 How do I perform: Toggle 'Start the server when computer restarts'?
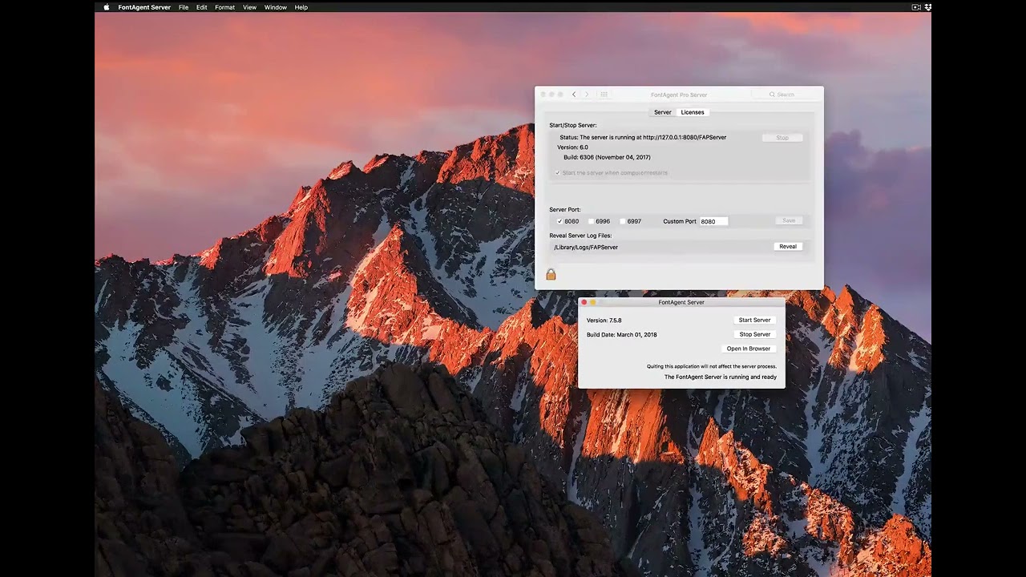558,173
